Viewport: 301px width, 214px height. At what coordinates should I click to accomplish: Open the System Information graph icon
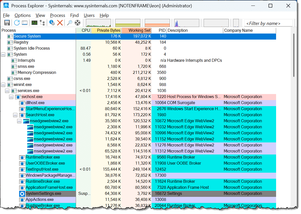click(x=34, y=23)
